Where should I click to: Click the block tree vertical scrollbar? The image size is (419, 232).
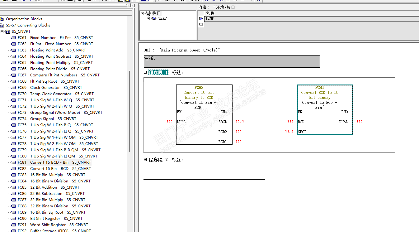pos(129,111)
